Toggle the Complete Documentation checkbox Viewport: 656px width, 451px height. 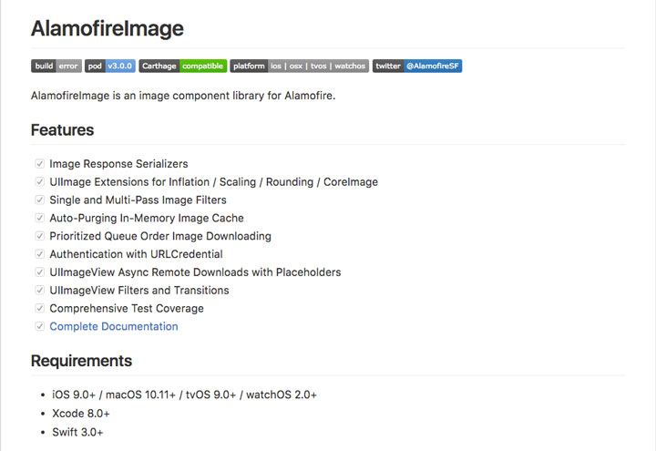pyautogui.click(x=40, y=326)
